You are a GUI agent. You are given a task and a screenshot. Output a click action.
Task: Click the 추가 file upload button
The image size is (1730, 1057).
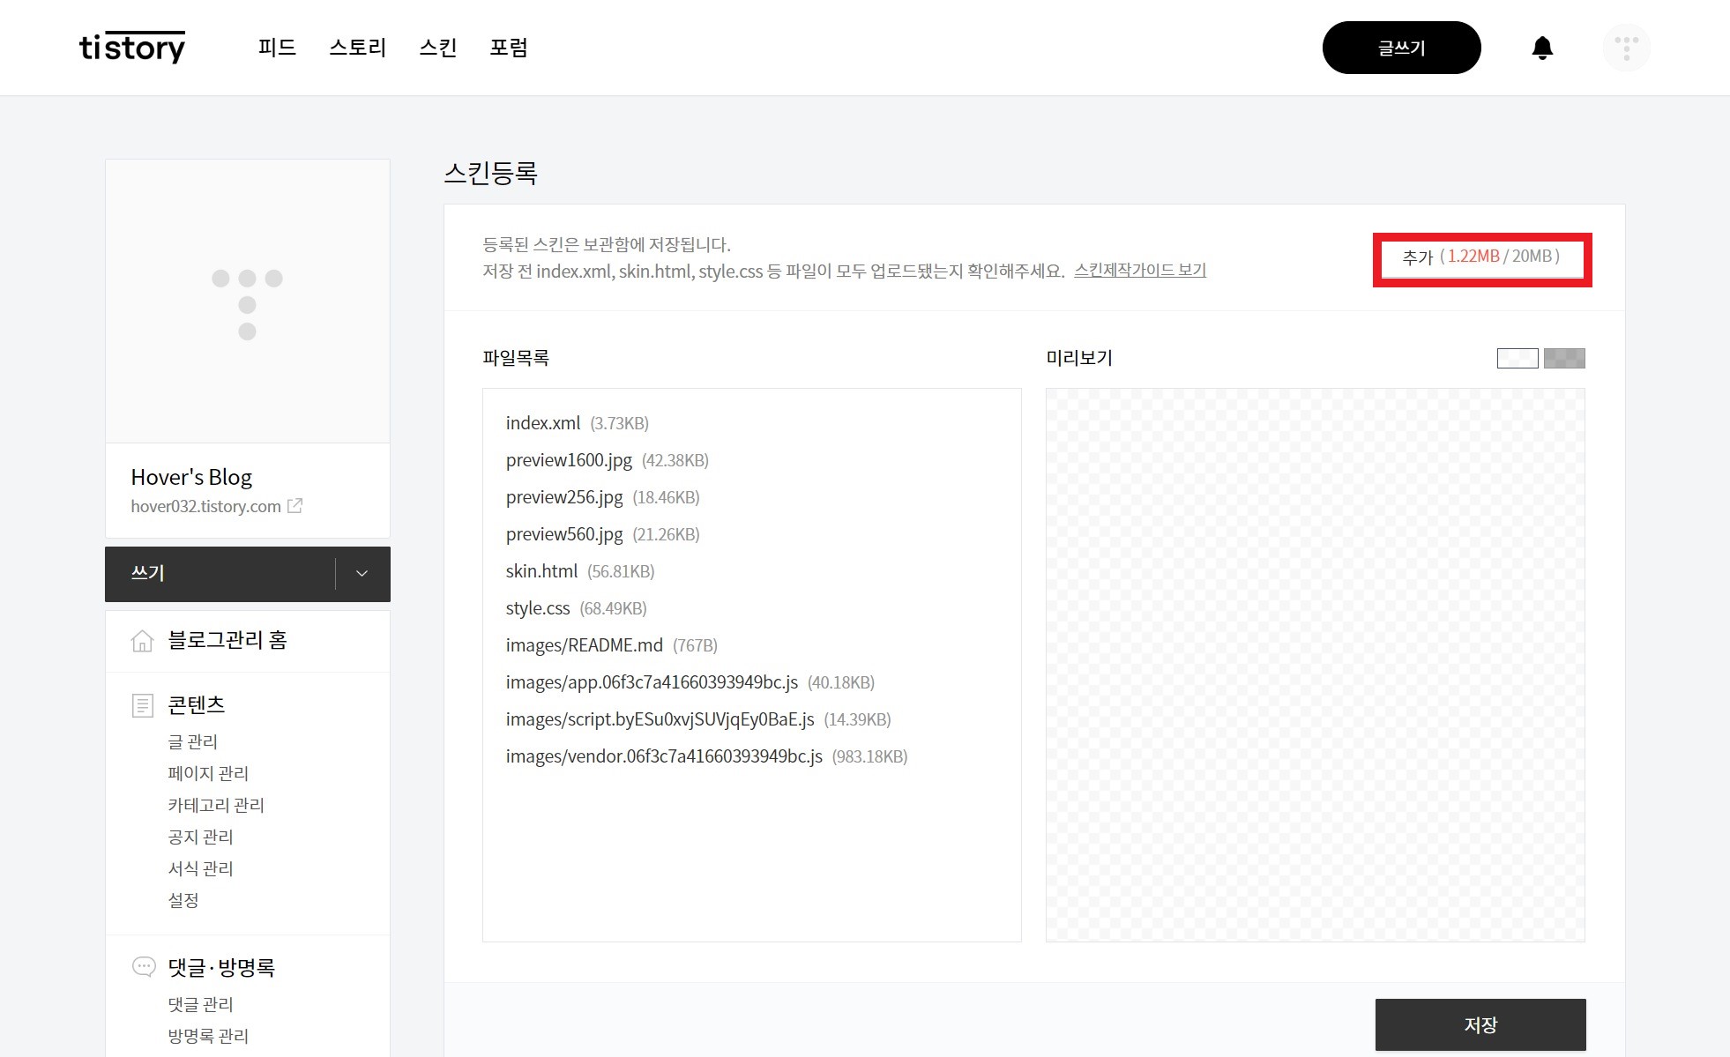1481,257
